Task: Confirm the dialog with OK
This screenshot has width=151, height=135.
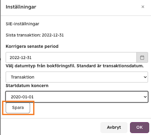Action: [x=140, y=127]
